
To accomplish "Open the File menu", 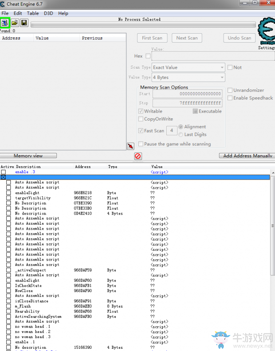I will 5,13.
